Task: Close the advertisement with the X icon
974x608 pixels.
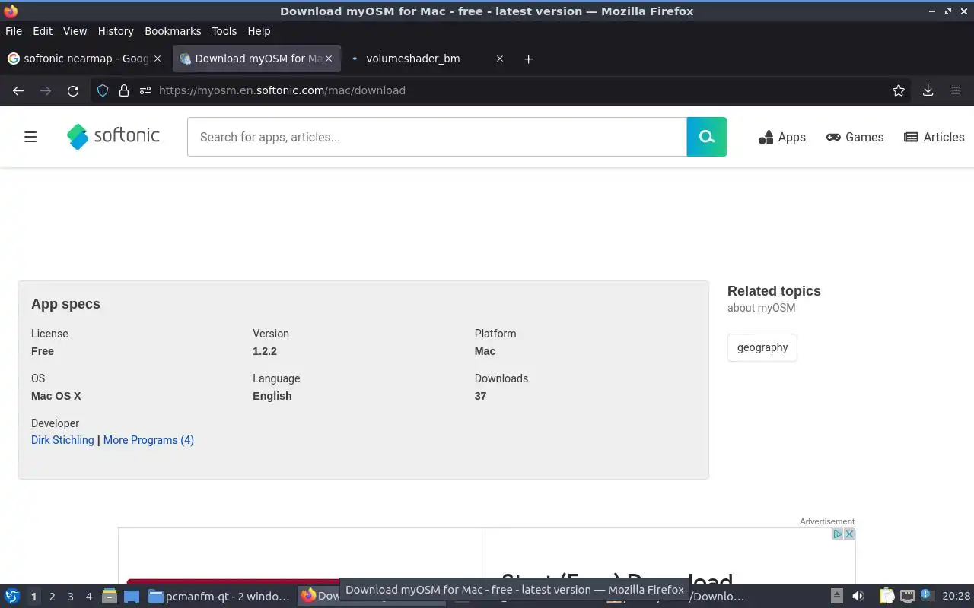Action: pos(850,534)
